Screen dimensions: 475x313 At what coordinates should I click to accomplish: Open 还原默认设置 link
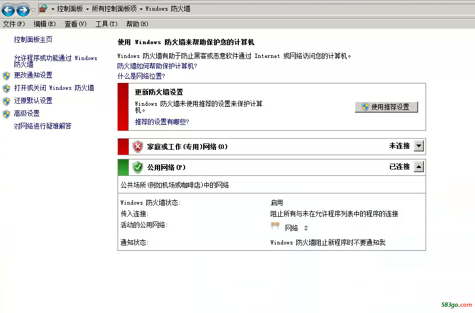coord(34,100)
